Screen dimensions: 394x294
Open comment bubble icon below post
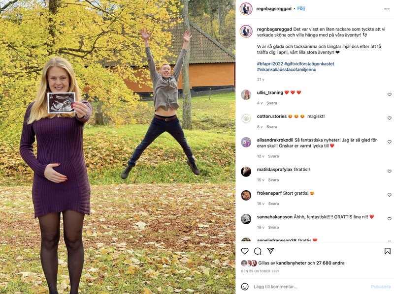[x=258, y=251]
